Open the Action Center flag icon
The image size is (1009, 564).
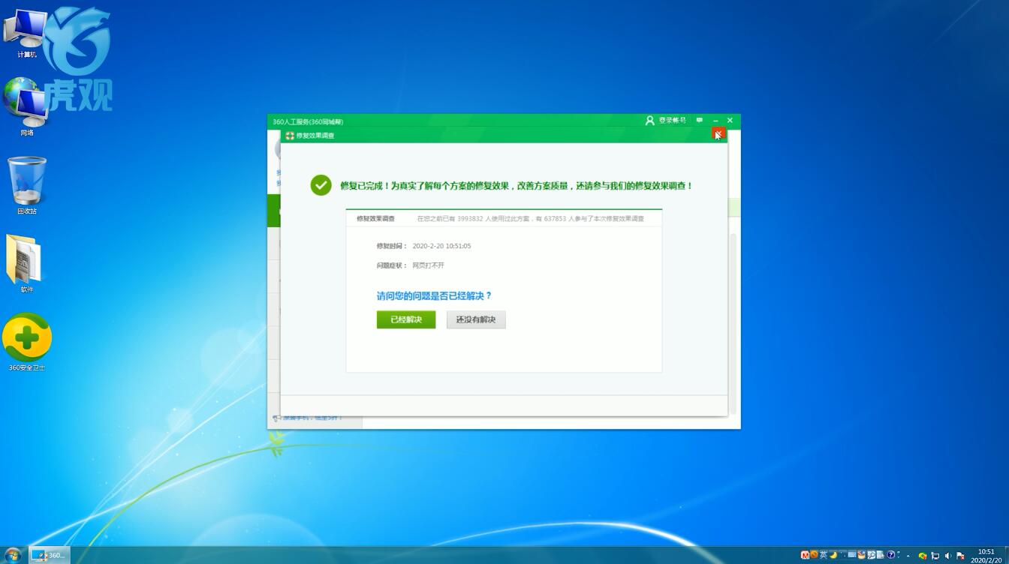pos(960,556)
